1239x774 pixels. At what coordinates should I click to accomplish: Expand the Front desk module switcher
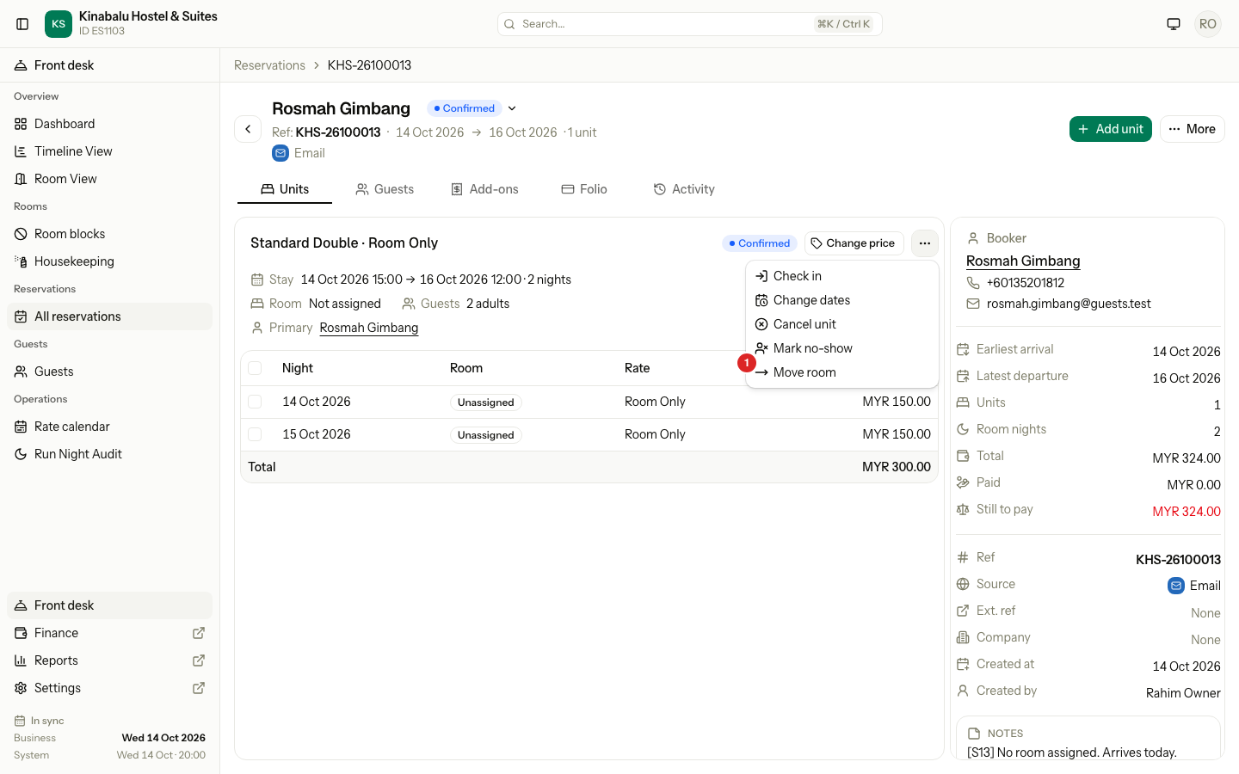pyautogui.click(x=109, y=605)
